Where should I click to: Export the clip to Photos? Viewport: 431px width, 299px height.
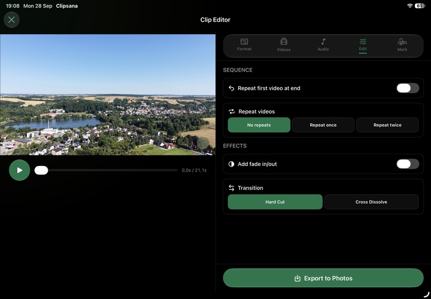[323, 278]
